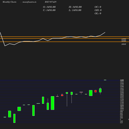Click the "1015" price axis label
The image size is (129, 129).
[122, 110]
